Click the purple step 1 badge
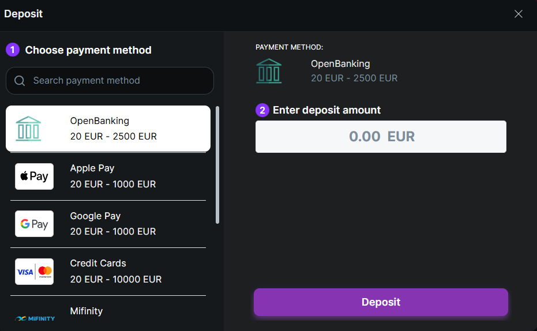This screenshot has width=537, height=331. click(13, 50)
